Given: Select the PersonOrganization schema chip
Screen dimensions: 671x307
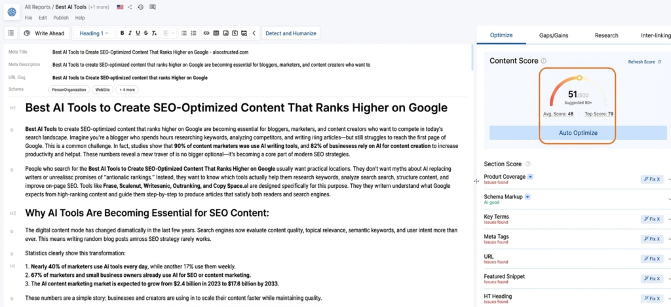Looking at the screenshot, I should coord(69,90).
